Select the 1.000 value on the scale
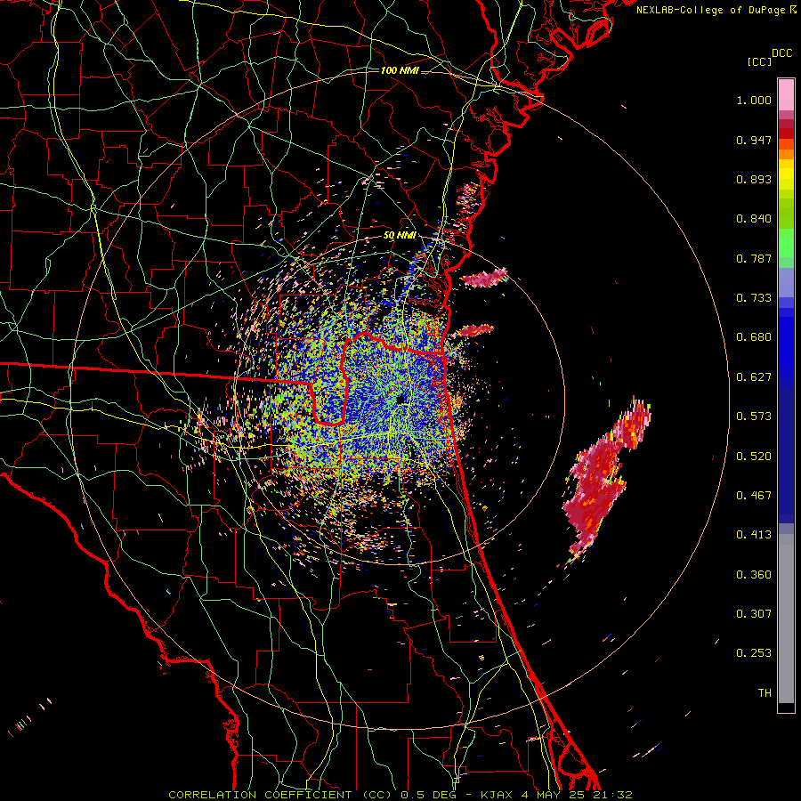Viewport: 801px width, 801px height. click(x=754, y=100)
